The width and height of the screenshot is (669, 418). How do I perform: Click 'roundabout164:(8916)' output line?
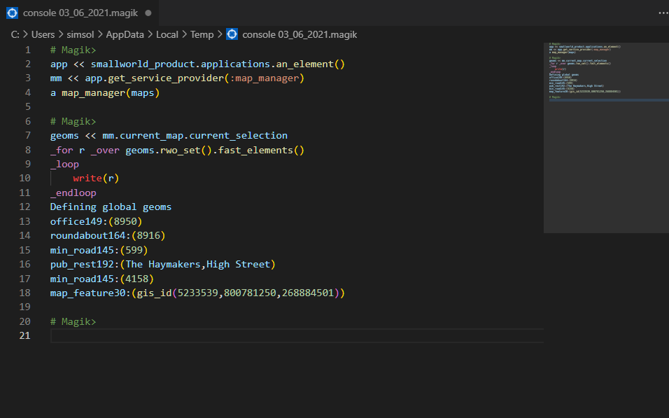click(x=108, y=235)
